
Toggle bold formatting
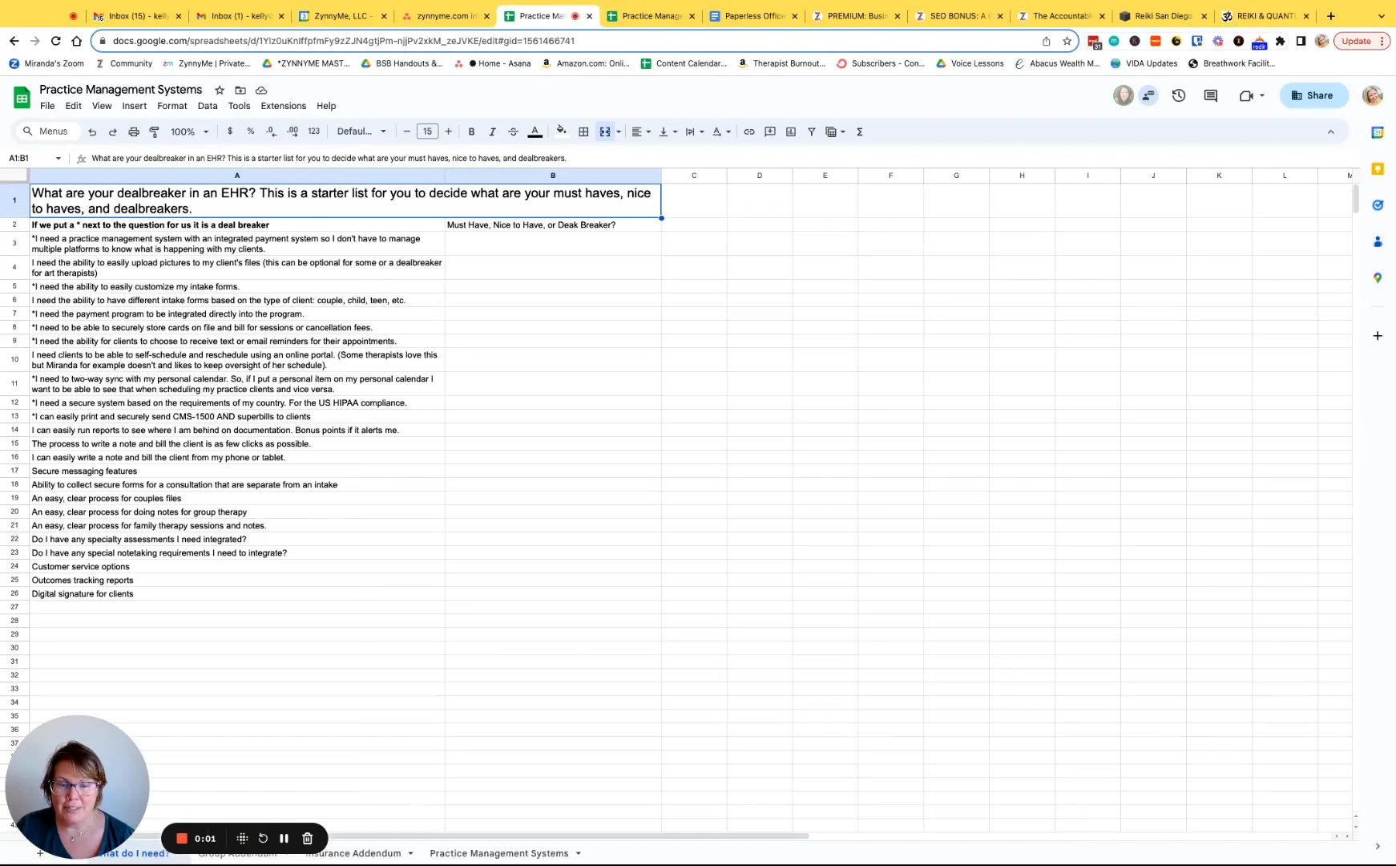[x=471, y=132]
